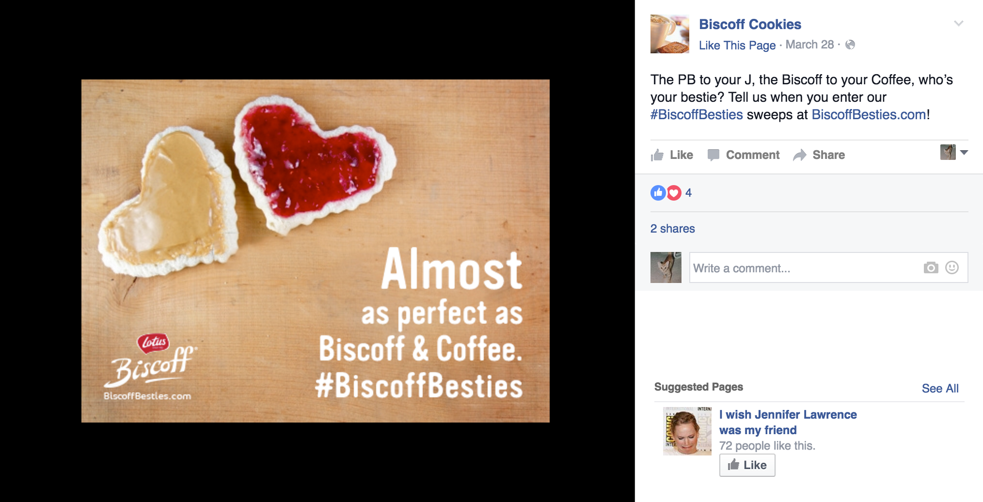Viewport: 983px width, 502px height.
Task: Click the Biscoff Cookies profile thumbnail
Action: (669, 34)
